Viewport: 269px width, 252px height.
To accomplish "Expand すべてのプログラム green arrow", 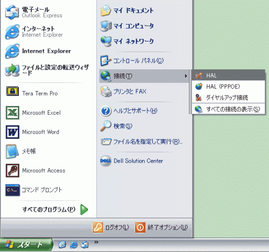I will pyautogui.click(x=84, y=209).
